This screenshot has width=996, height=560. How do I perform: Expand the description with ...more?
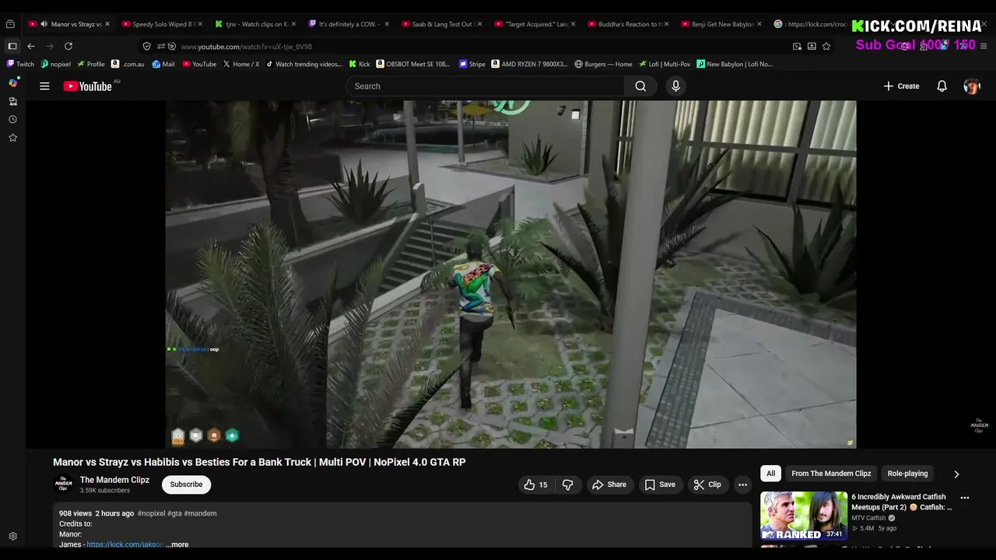(x=177, y=544)
